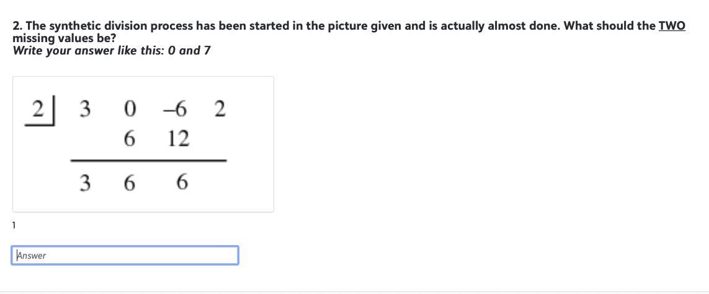Click the bold question number '2.'

[x=18, y=27]
